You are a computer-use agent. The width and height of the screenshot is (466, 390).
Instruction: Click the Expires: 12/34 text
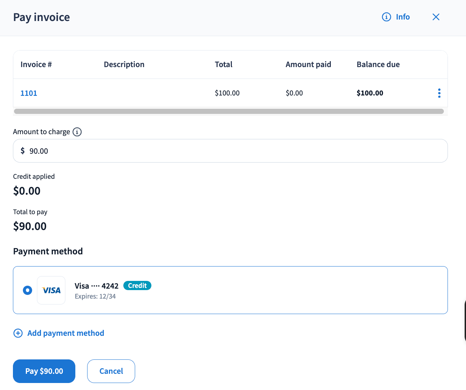(x=95, y=296)
